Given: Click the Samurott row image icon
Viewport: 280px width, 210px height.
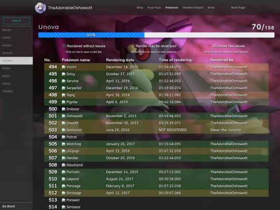Looking at the screenshot, I should tap(64, 130).
